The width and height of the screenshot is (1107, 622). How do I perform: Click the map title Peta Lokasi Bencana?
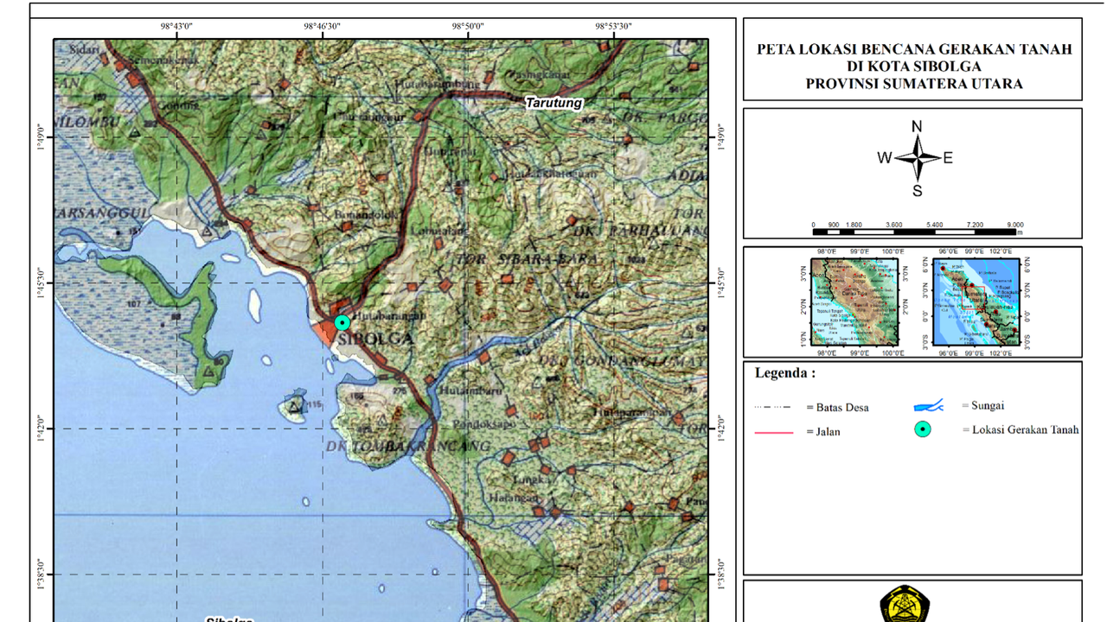[x=913, y=67]
